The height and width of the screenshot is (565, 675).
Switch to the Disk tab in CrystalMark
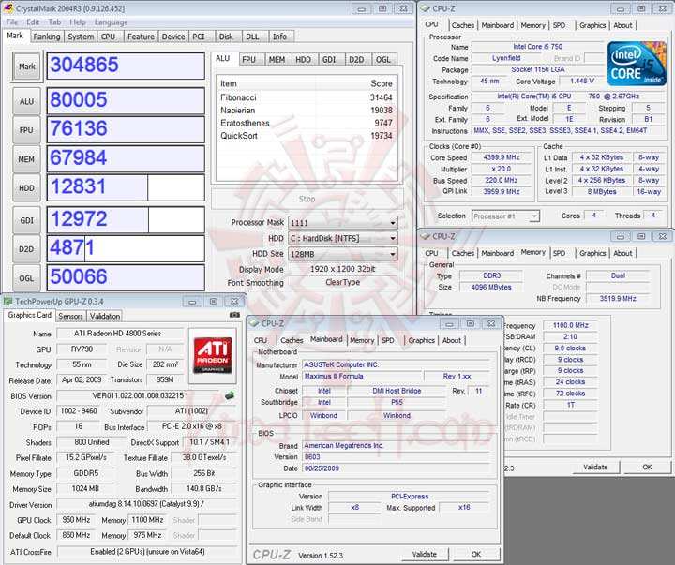click(226, 37)
